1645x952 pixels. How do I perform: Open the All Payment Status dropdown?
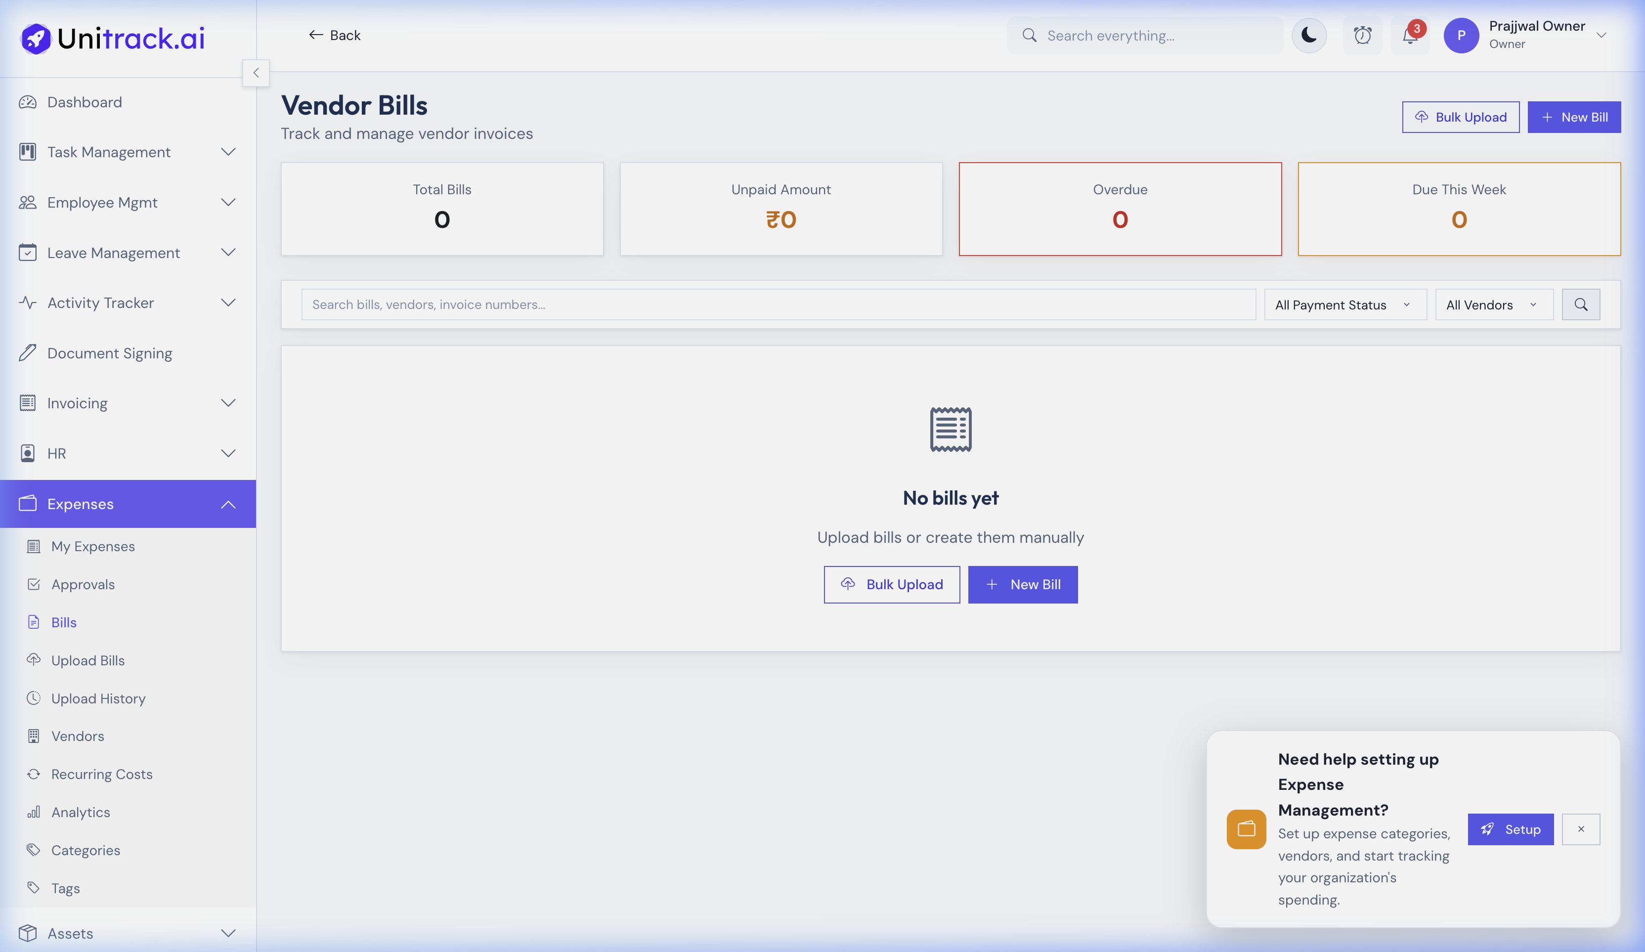[x=1344, y=304]
